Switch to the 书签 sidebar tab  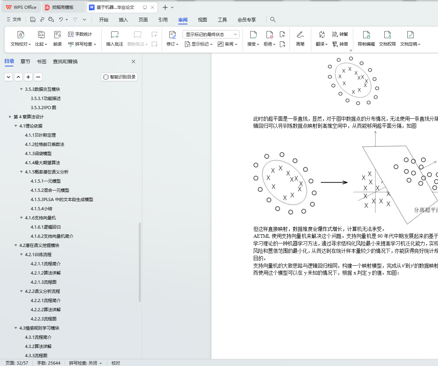click(x=42, y=61)
